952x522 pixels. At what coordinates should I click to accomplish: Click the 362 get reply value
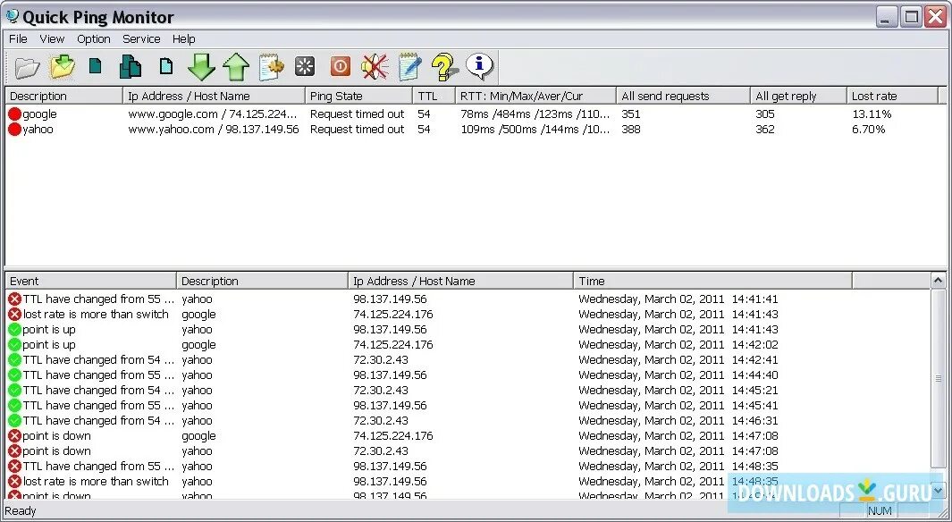(x=765, y=130)
